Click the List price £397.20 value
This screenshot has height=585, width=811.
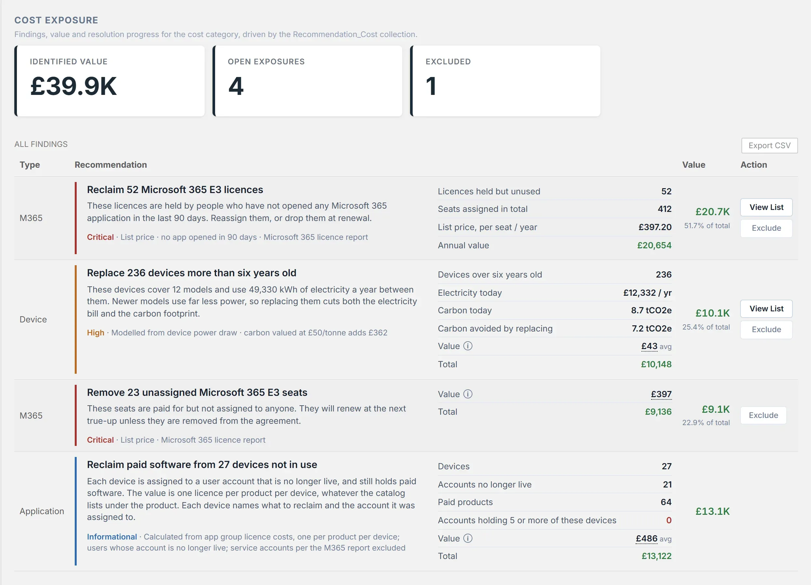655,227
